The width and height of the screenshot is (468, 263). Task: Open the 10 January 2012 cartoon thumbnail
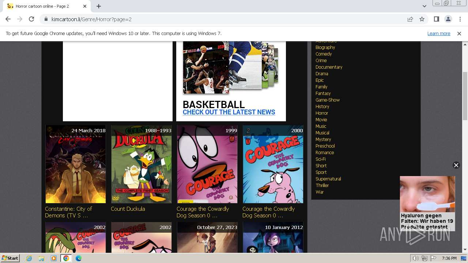point(273,237)
